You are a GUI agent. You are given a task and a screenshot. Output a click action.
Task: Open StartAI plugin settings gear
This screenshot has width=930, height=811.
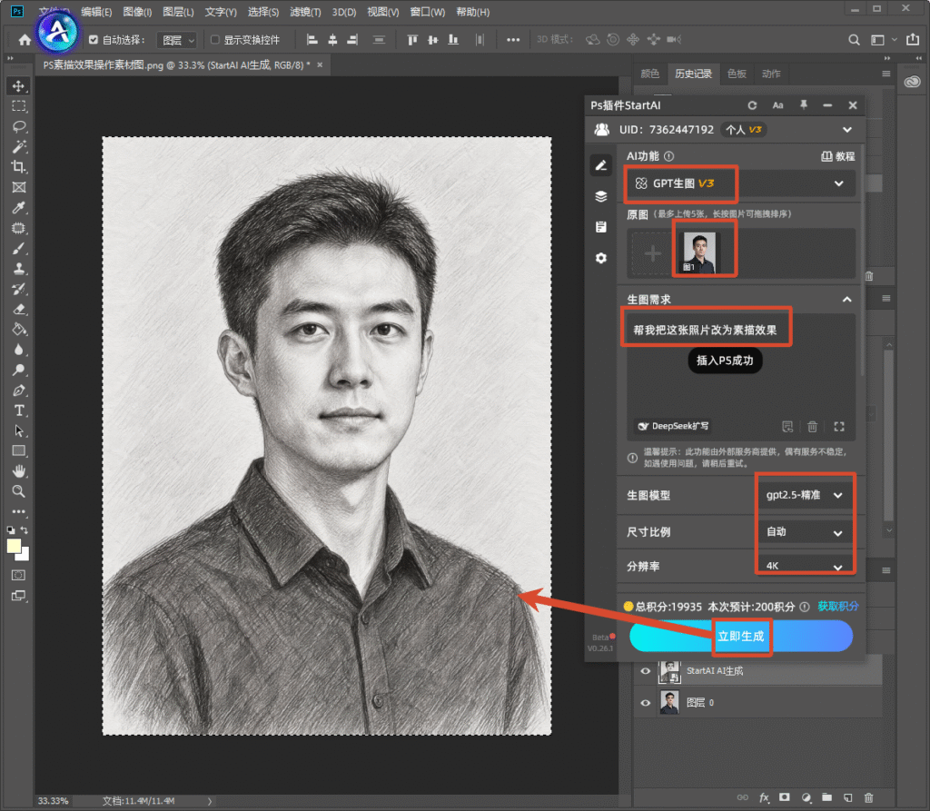[x=601, y=258]
